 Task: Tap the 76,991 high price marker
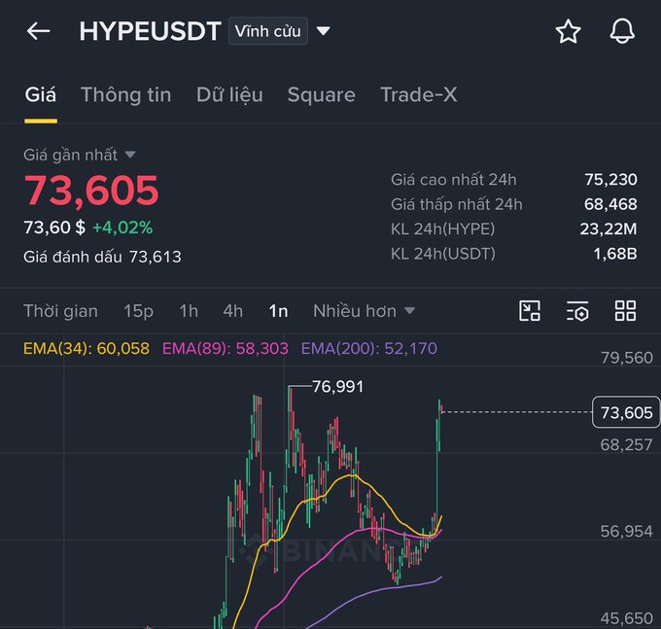[x=337, y=387]
